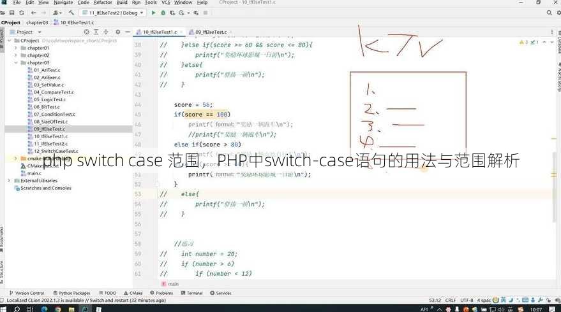Click the warnings inspection indicator in editor
Screen dimensions: 561x312
pyautogui.click(x=529, y=42)
